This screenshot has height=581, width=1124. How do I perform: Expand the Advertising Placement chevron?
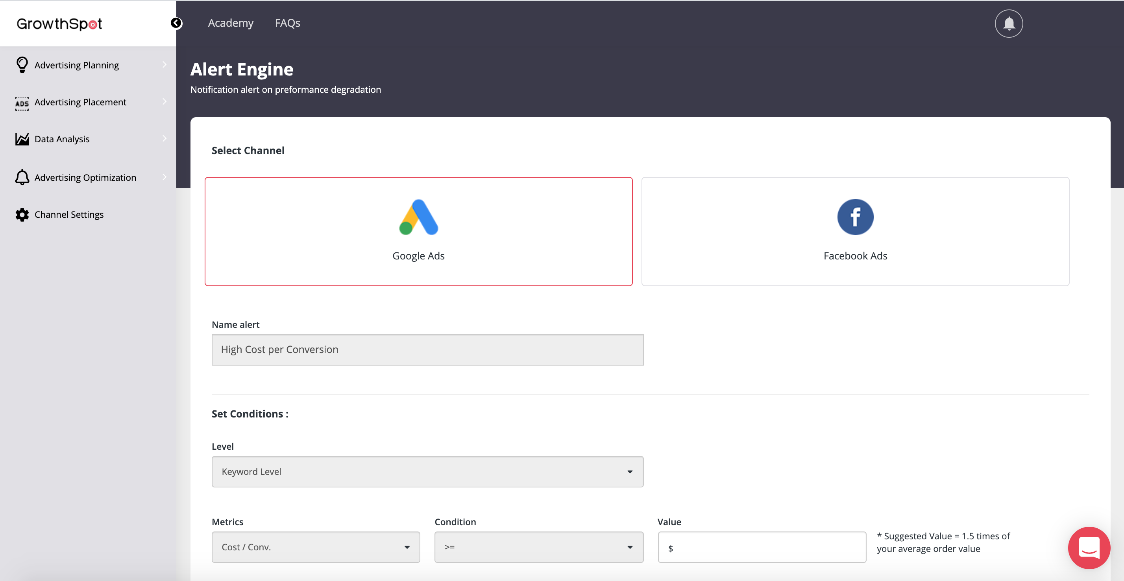click(165, 101)
